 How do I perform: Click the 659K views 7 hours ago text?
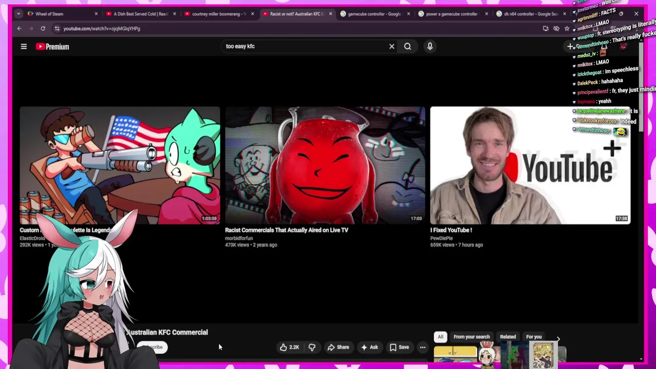point(457,245)
